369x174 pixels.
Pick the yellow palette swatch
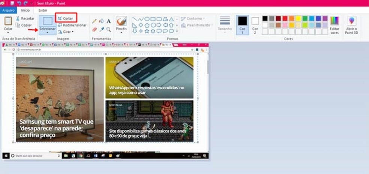298,18
